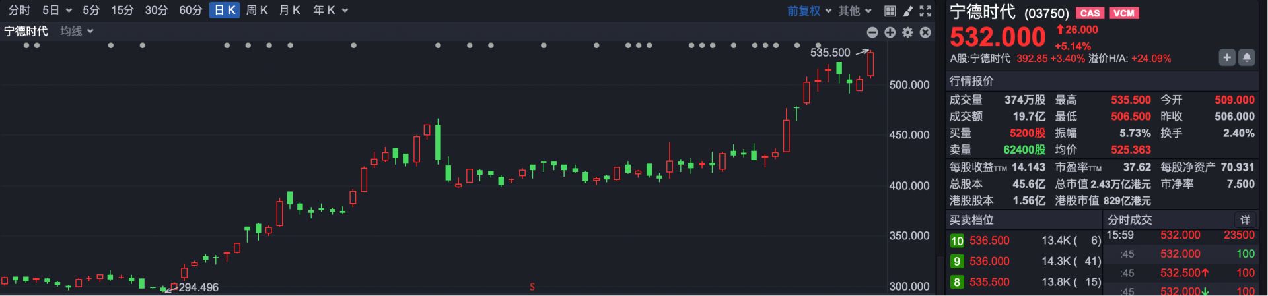This screenshot has height=296, width=1268.
Task: Switch to 周K weekly candlestick
Action: (x=256, y=10)
